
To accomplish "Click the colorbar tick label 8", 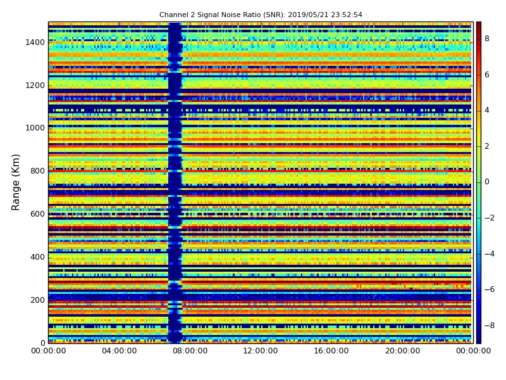I will [x=487, y=39].
